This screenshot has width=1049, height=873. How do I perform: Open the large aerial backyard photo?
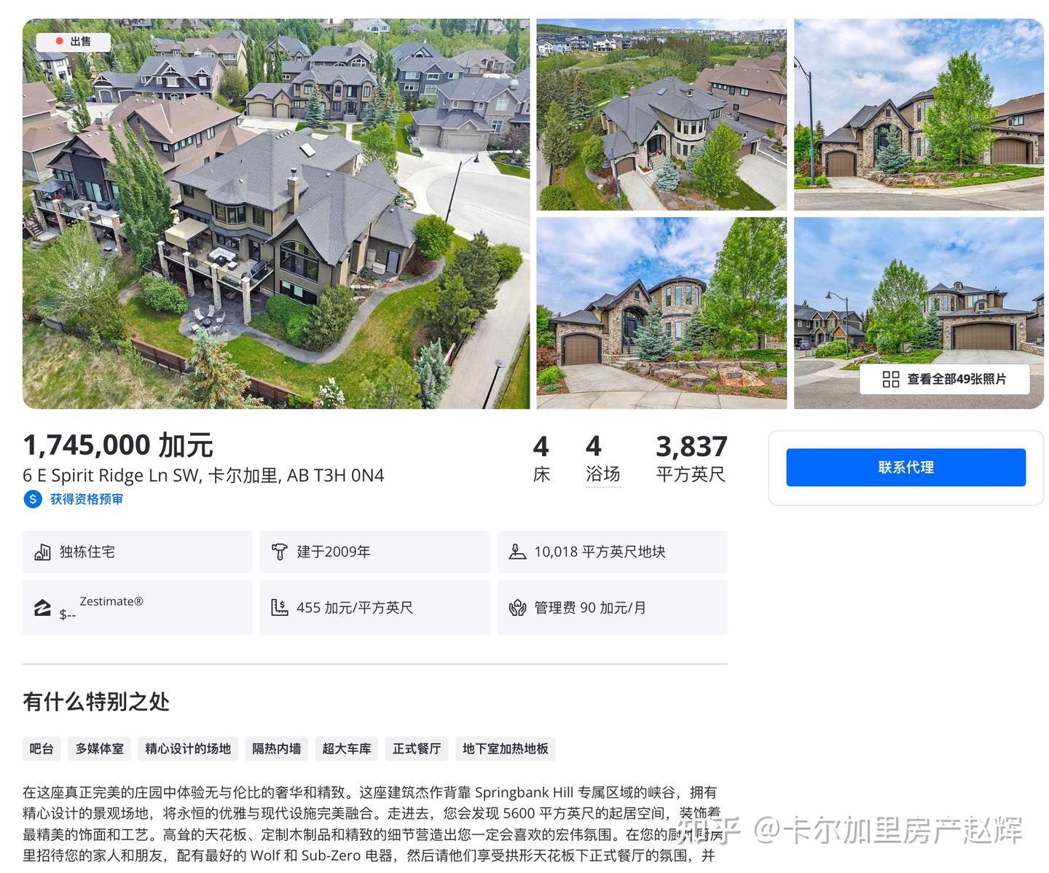[276, 214]
